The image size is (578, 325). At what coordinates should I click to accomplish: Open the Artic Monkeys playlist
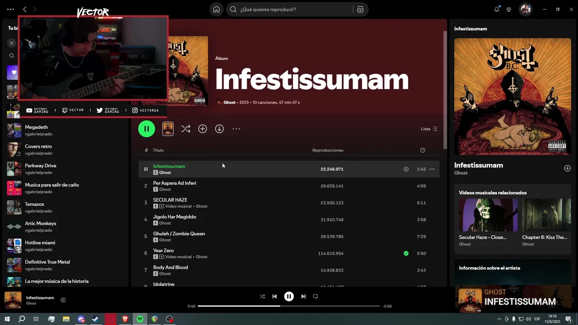[65, 227]
